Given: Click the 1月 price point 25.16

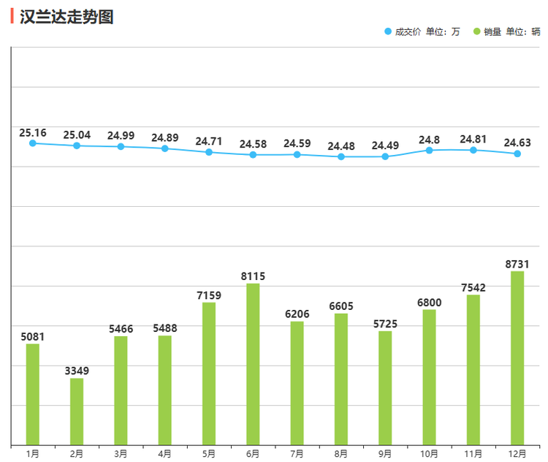Looking at the screenshot, I should [x=33, y=143].
